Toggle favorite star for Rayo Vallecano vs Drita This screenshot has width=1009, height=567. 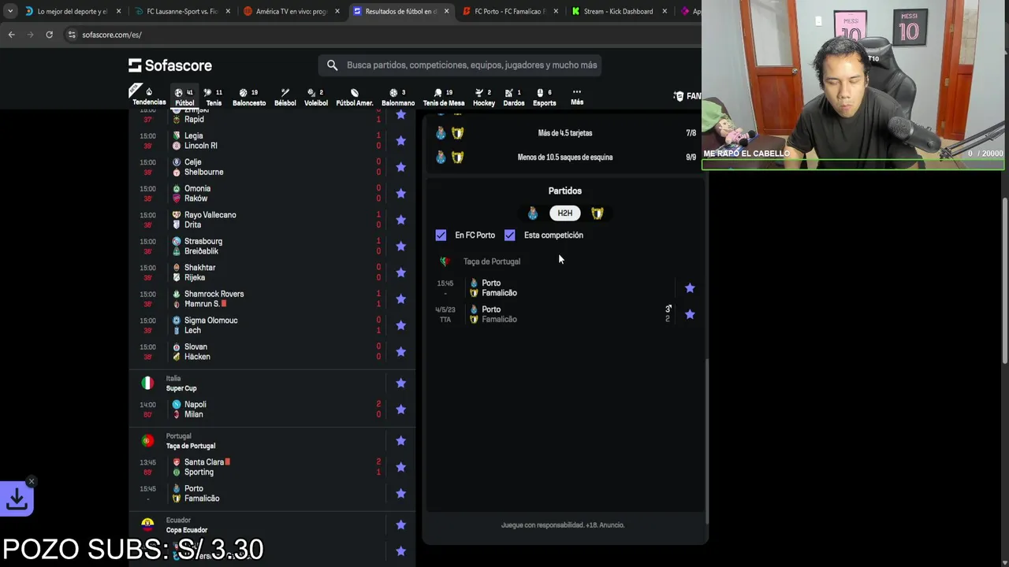pyautogui.click(x=400, y=220)
